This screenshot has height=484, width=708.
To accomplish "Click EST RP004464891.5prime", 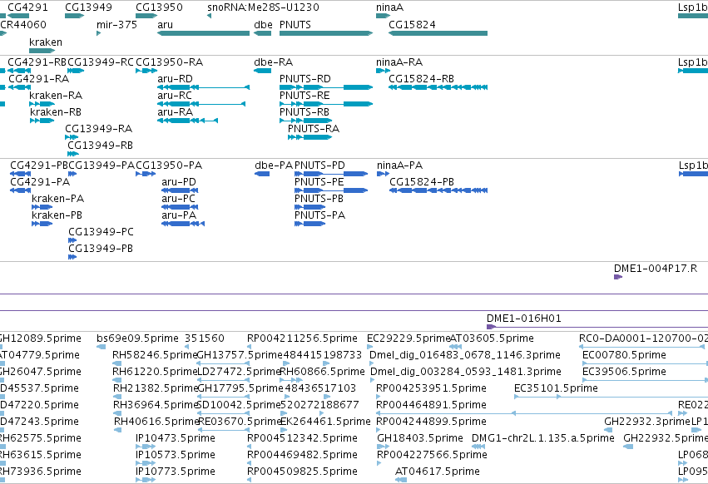I will click(x=524, y=413).
